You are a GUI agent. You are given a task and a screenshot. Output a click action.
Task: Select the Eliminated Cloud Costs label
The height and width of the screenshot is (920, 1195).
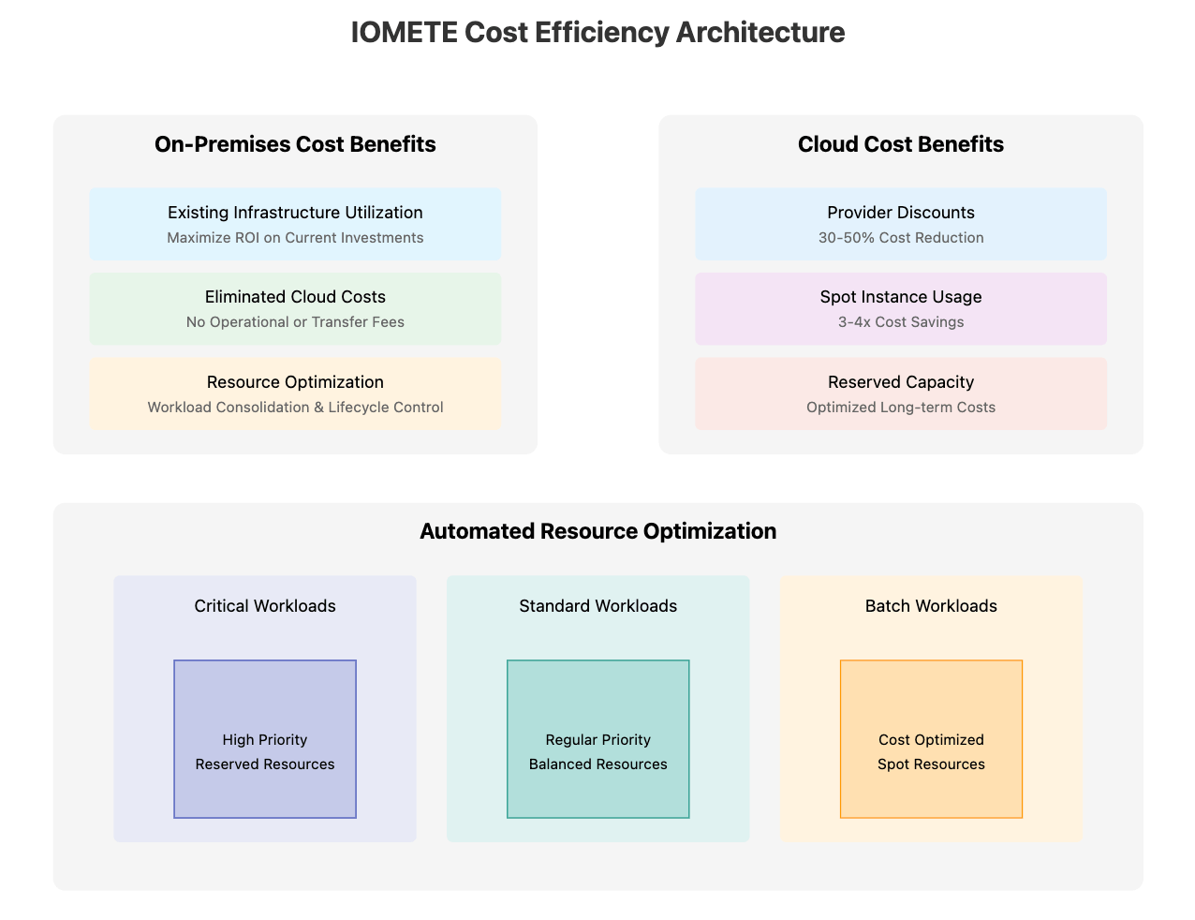[x=295, y=297]
